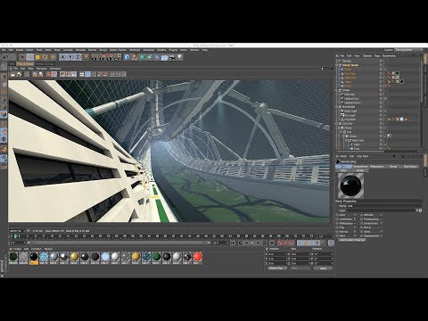The width and height of the screenshot is (428, 321).
Task: Click the Play Forwards button
Action: (x=252, y=243)
